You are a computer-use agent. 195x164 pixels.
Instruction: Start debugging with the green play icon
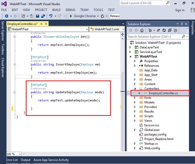pyautogui.click(x=71, y=16)
